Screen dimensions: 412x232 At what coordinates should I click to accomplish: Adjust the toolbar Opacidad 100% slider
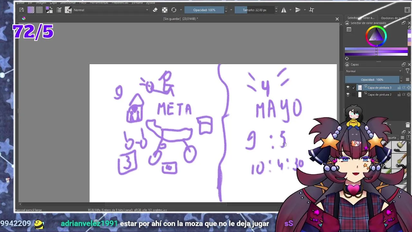point(204,10)
